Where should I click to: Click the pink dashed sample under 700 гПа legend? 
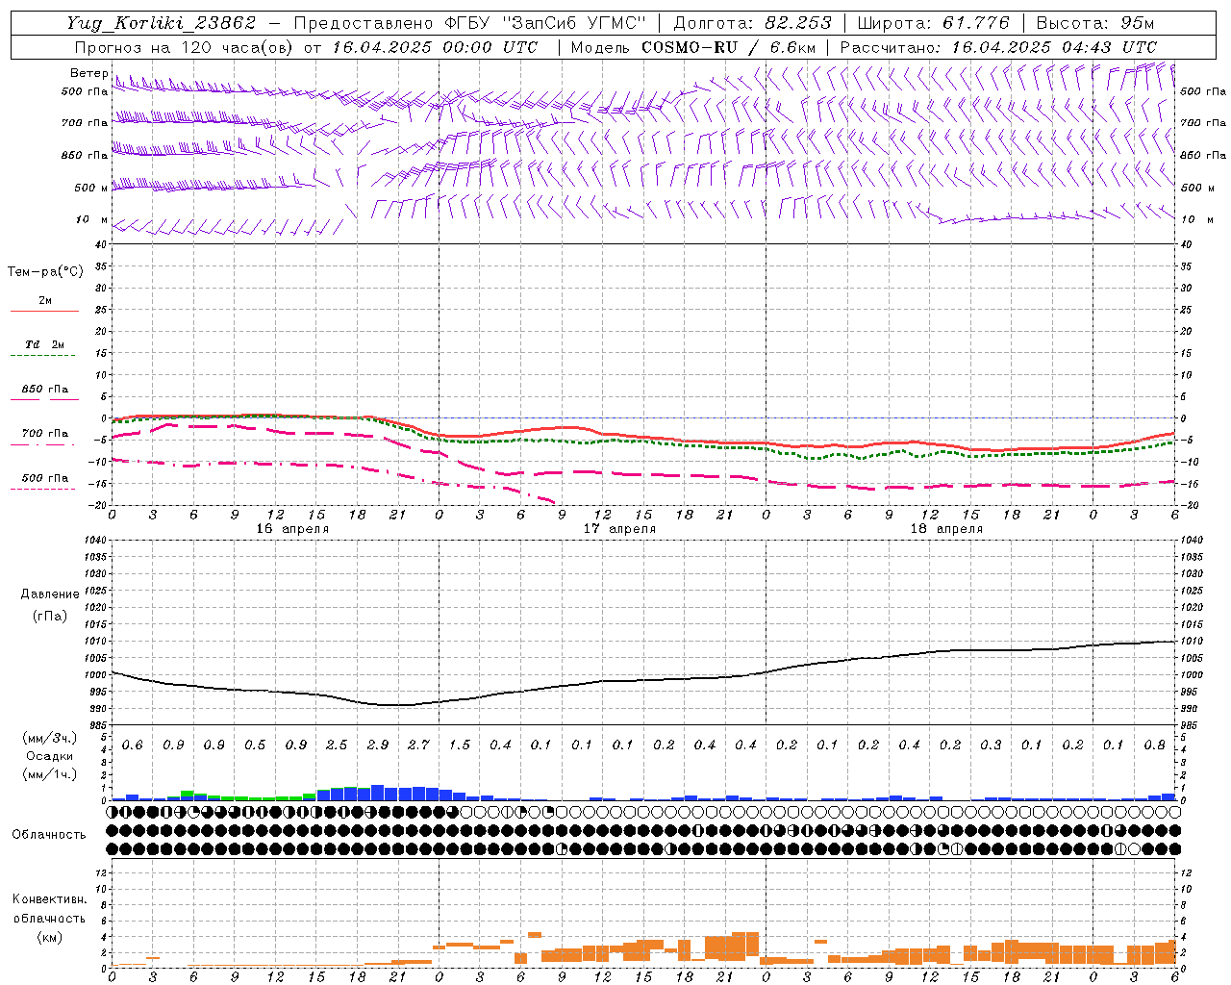pyautogui.click(x=42, y=444)
